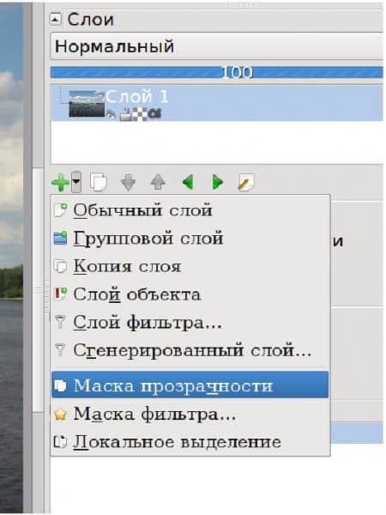The image size is (386, 515).
Task: Duplicate layer with the copy icon
Action: pyautogui.click(x=99, y=182)
